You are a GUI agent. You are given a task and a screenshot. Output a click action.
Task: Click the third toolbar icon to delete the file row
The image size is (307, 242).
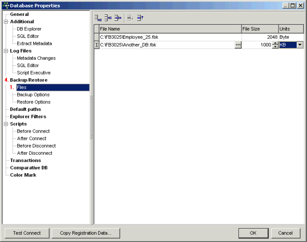point(118,18)
